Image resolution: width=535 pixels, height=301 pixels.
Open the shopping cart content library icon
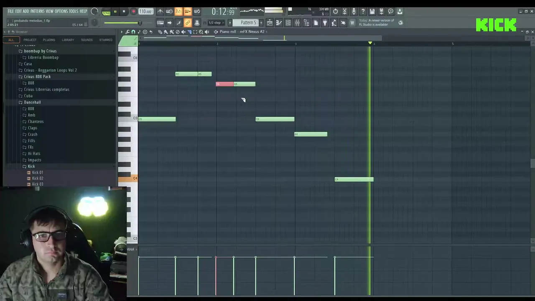[352, 23]
